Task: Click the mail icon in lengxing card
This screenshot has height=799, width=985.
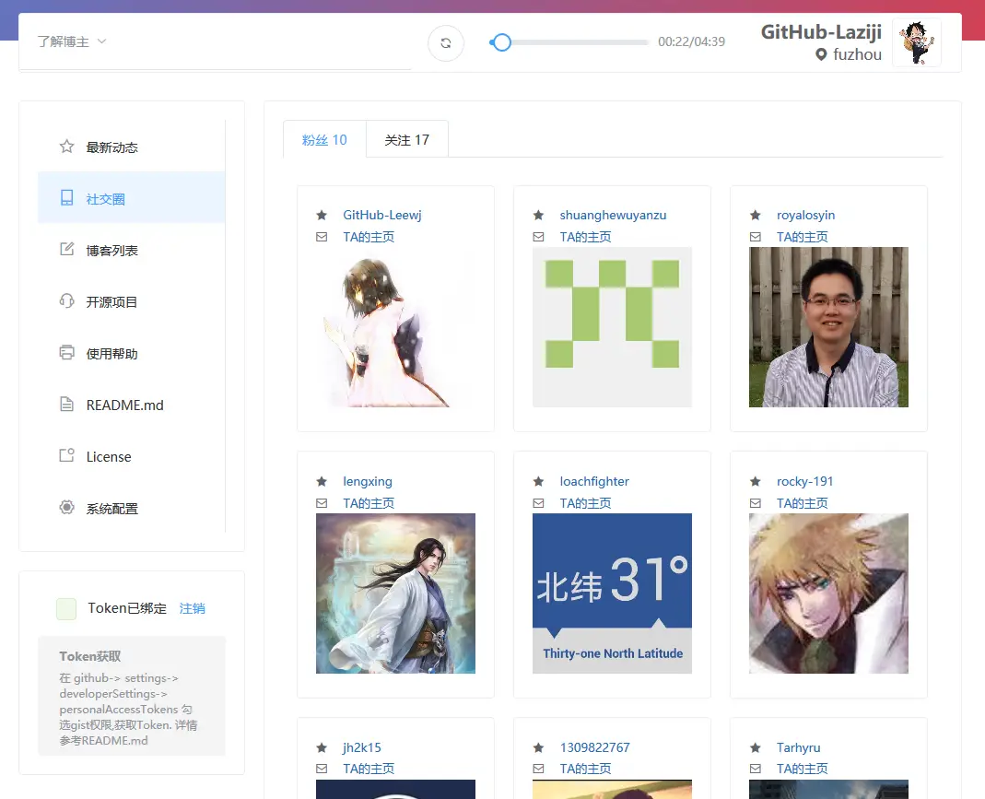Action: pyautogui.click(x=322, y=503)
